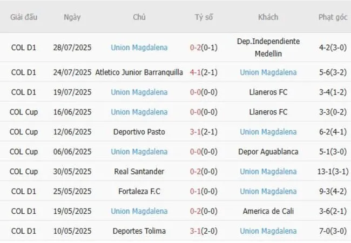Open Llaneros FC in the 19/07/2025 row

tap(268, 92)
